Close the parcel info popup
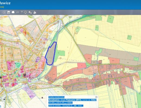 tap(96, 97)
